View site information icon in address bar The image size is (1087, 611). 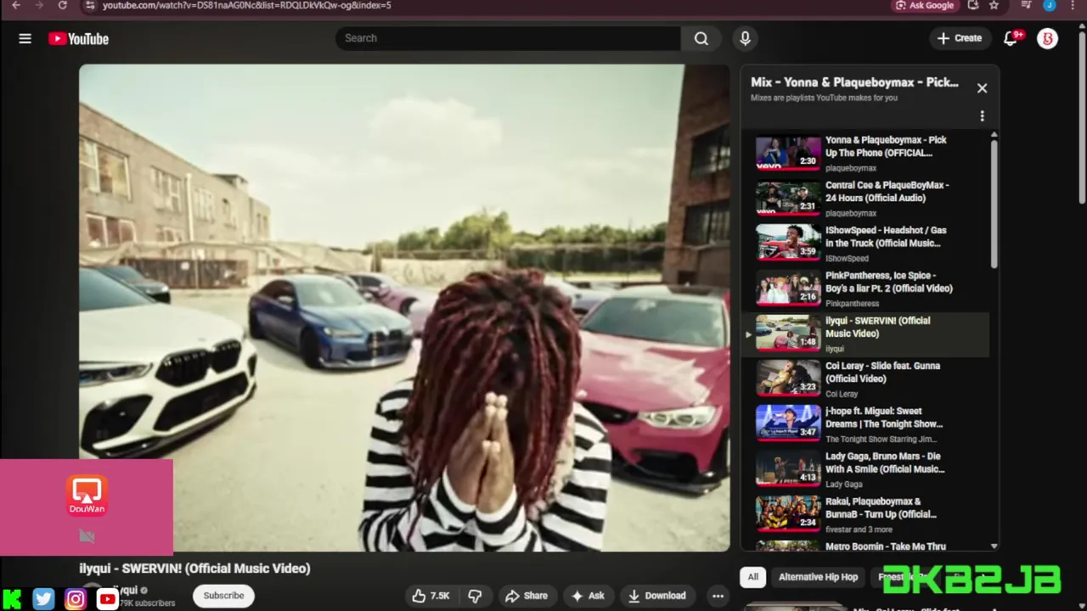pyautogui.click(x=90, y=5)
